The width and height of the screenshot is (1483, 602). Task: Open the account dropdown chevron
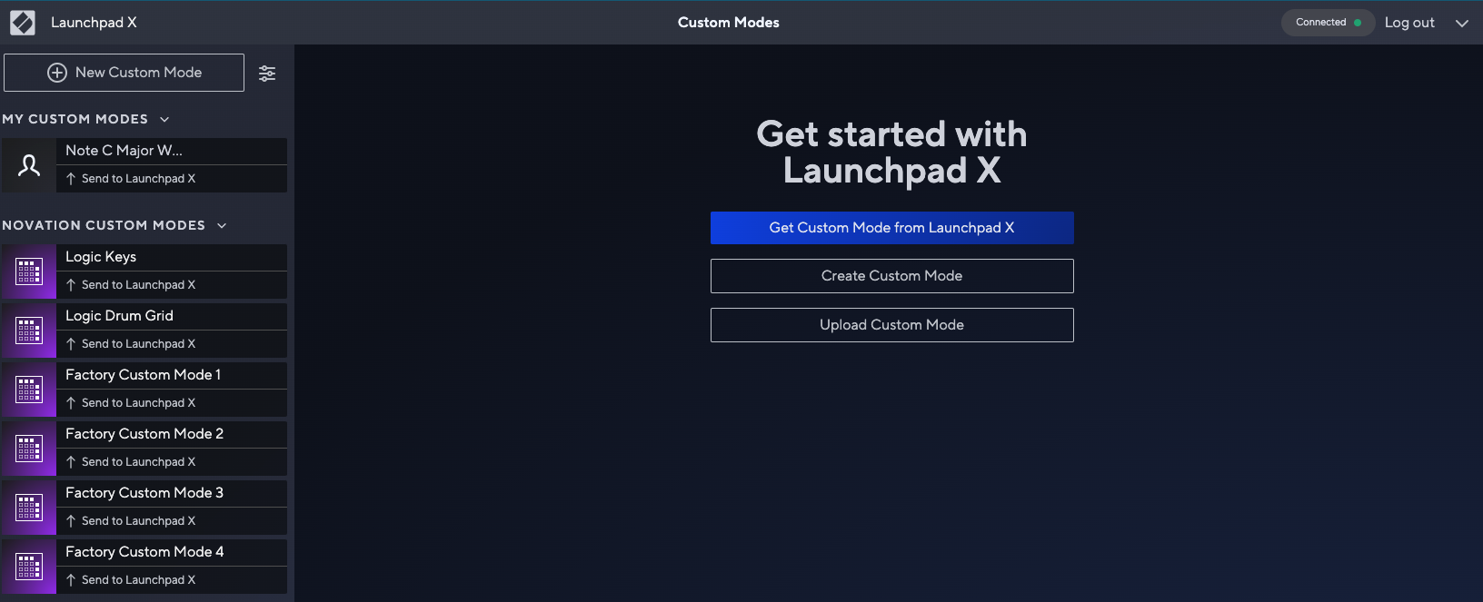[1461, 24]
